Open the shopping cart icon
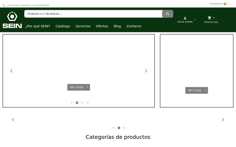The height and width of the screenshot is (147, 236). (x=209, y=18)
